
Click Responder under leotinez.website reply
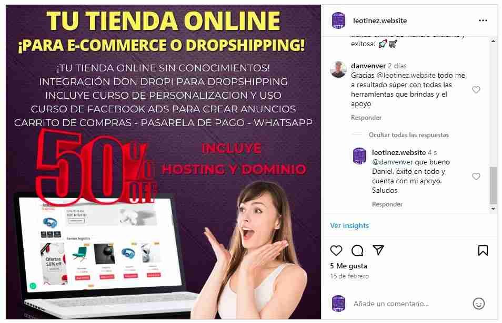(387, 204)
